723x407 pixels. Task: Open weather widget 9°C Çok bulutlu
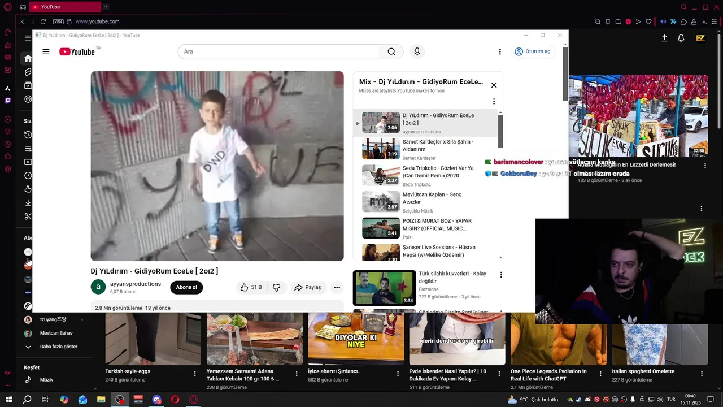pos(533,399)
